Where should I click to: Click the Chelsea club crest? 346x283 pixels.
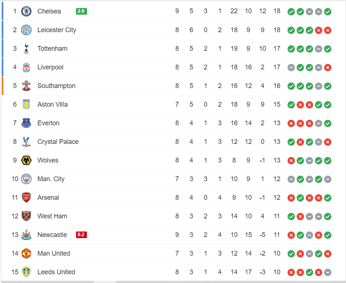tap(26, 11)
